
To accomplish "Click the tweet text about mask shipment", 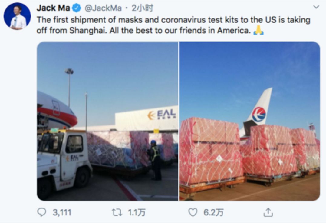I will point(173,25).
